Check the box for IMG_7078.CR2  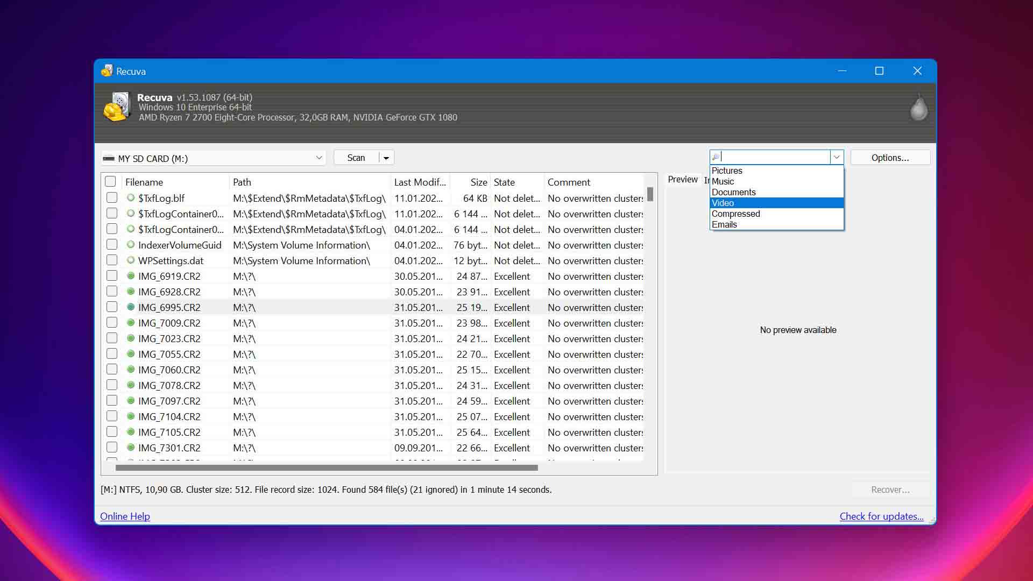click(112, 385)
